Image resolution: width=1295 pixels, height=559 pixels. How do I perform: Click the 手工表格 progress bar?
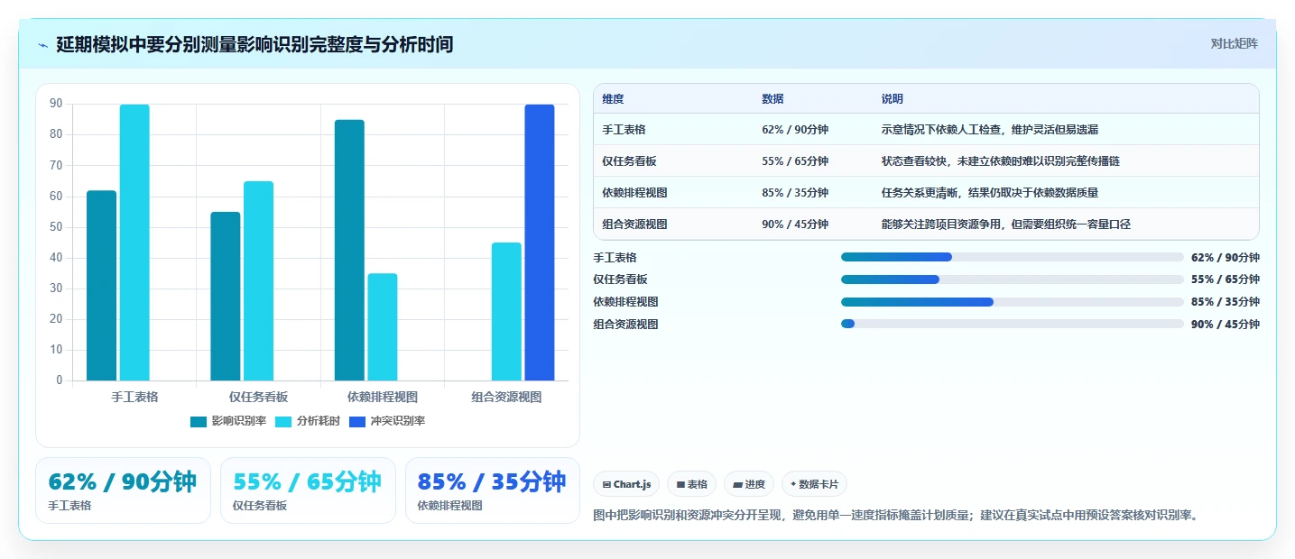[x=1013, y=257]
